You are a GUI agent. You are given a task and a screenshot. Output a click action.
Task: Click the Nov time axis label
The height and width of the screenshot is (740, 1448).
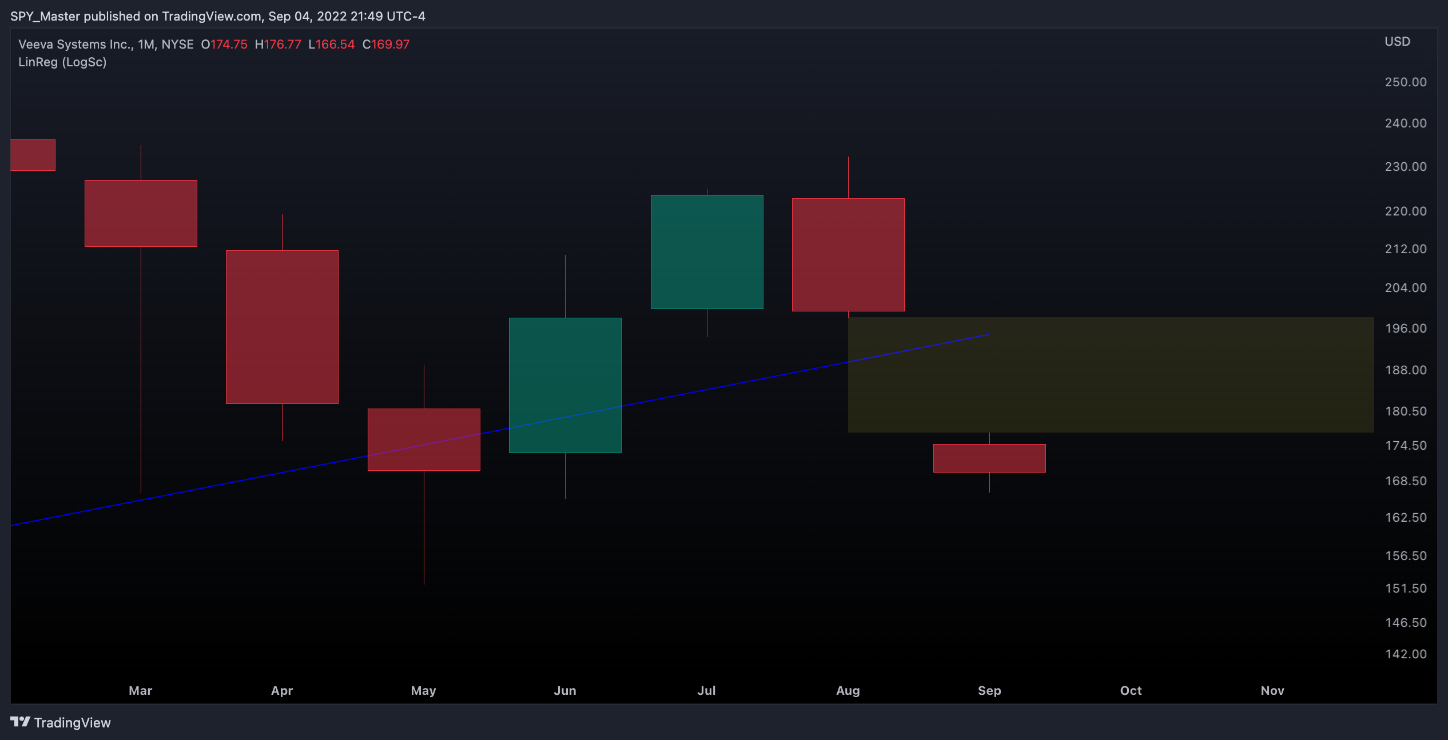[1273, 691]
